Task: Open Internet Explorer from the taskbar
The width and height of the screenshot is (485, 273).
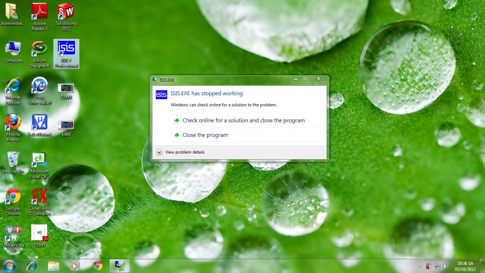Action: coord(32,266)
